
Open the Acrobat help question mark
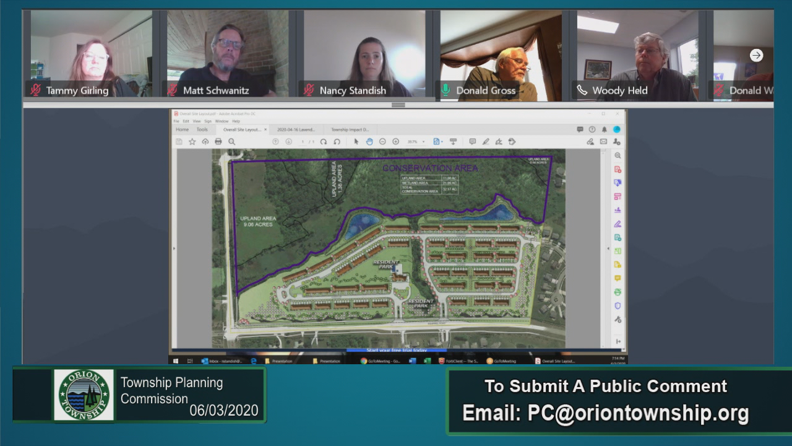[592, 129]
